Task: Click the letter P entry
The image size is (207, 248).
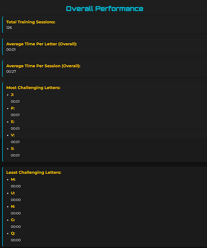Action: tap(13, 108)
